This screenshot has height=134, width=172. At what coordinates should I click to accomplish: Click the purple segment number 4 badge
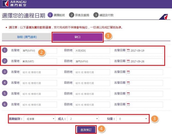5,83
